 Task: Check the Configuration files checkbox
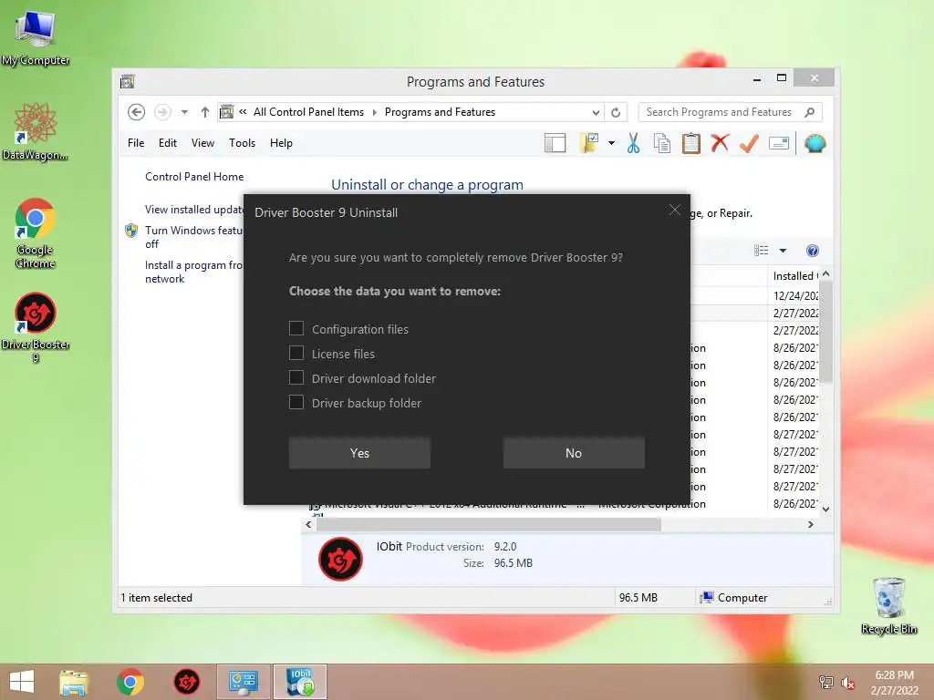point(296,328)
